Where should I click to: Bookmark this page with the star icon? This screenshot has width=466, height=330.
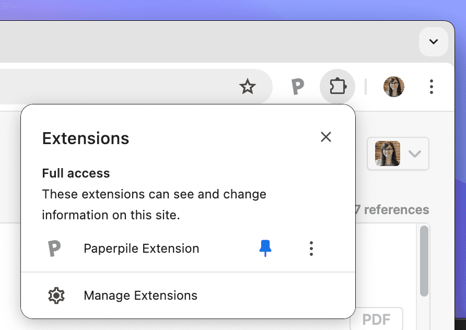[247, 87]
